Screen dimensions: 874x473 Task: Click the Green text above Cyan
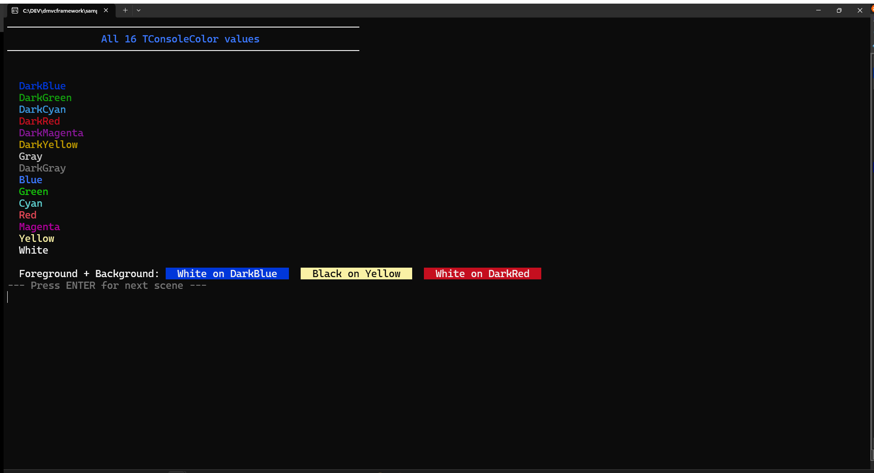click(33, 192)
